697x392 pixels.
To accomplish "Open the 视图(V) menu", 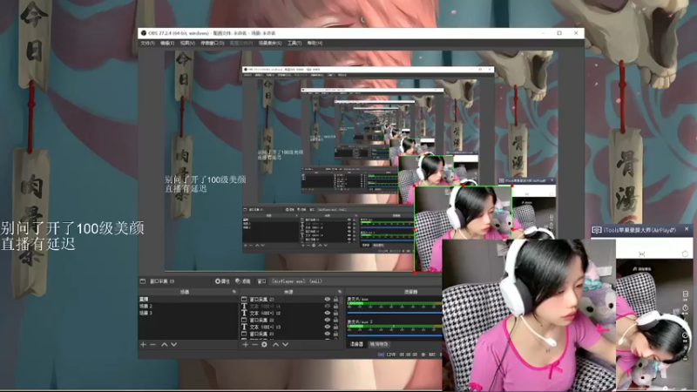I will click(187, 43).
